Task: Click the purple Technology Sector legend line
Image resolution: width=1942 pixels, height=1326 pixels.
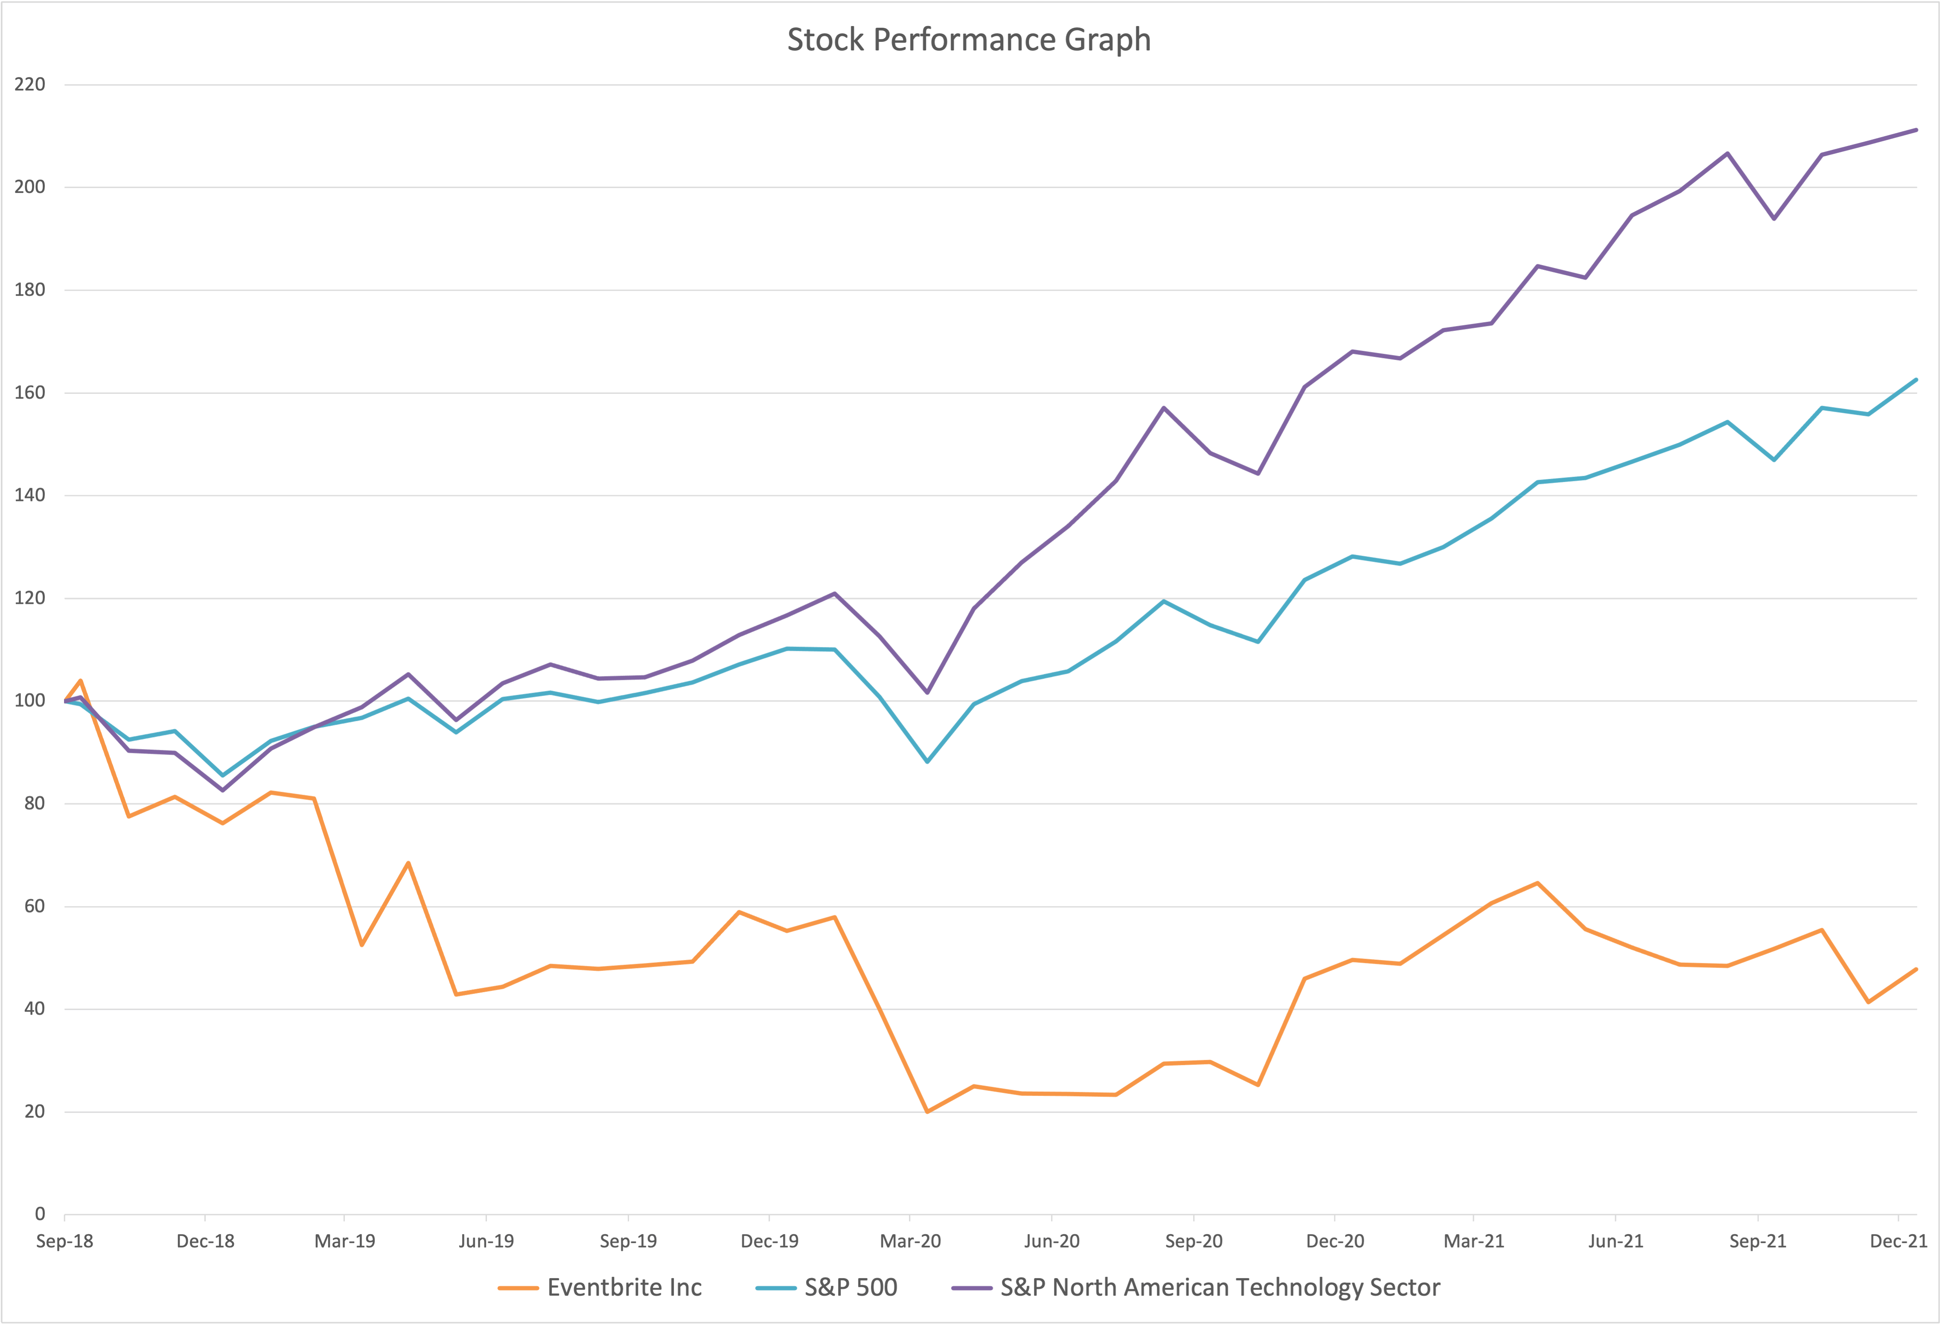Action: pos(971,1288)
